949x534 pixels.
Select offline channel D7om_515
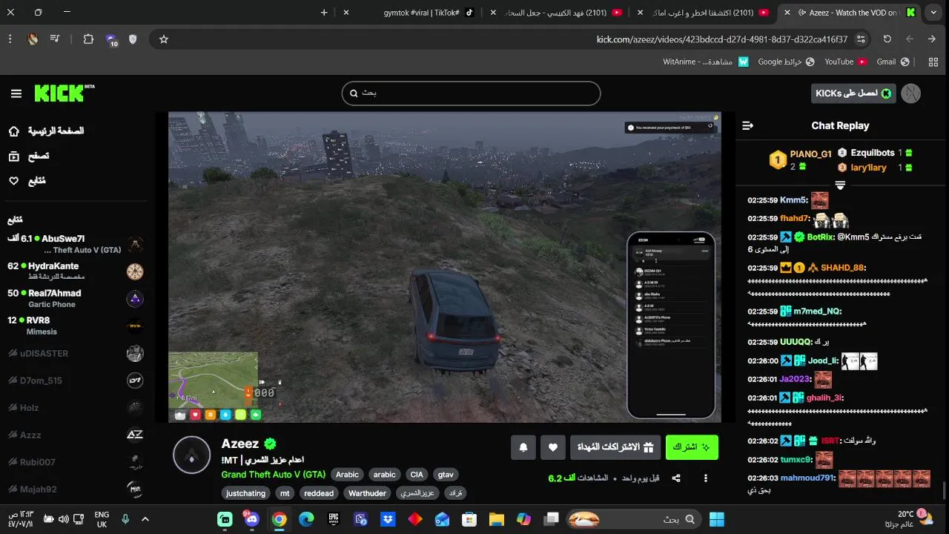(74, 380)
